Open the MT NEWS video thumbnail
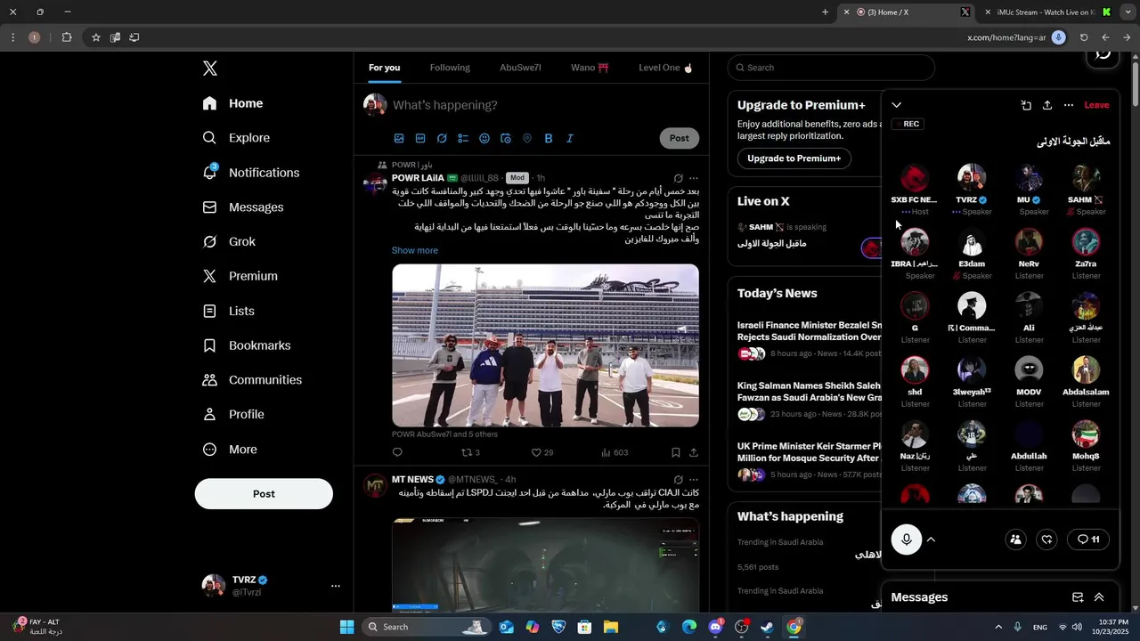 [545, 565]
